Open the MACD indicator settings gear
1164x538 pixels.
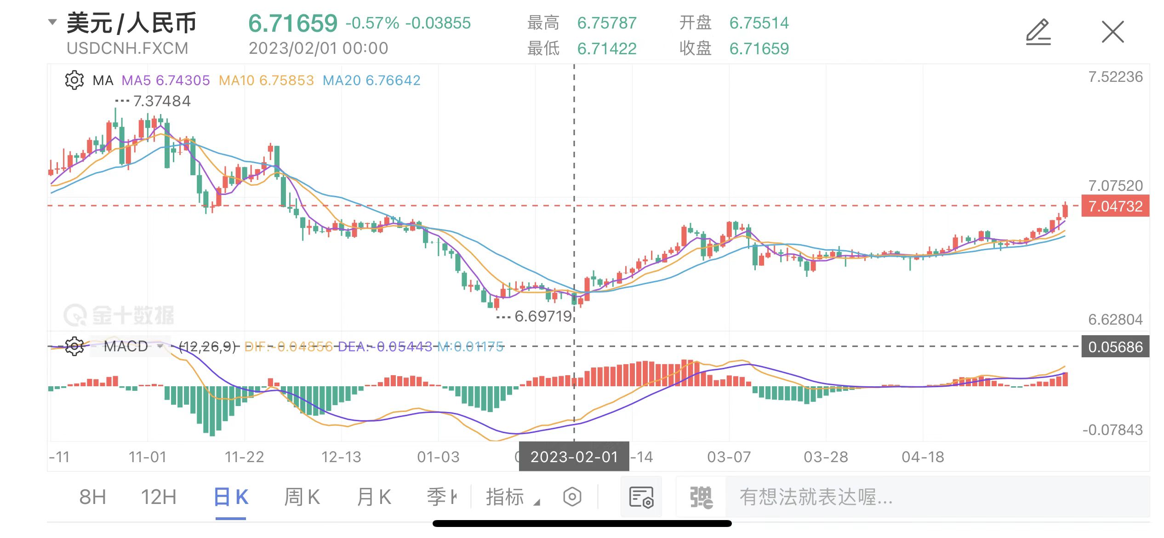[74, 346]
